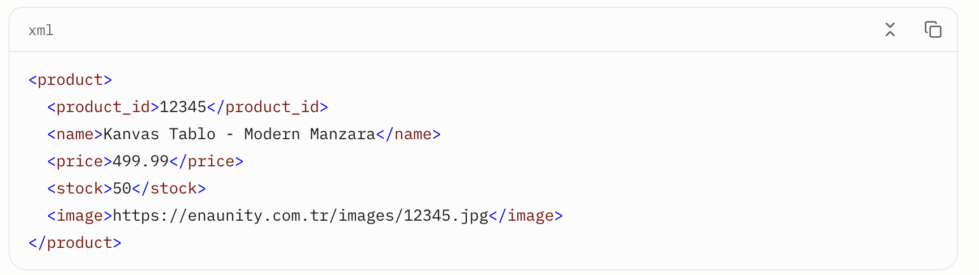Click the closing product tag

coord(75,243)
